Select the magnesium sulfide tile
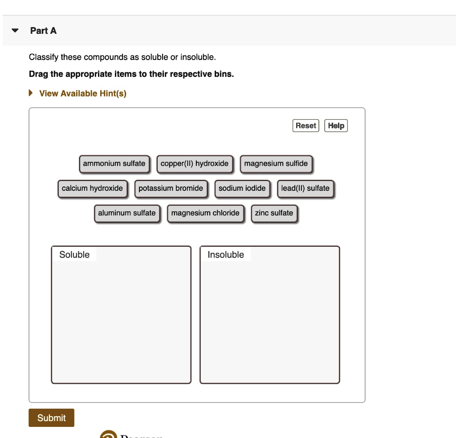 tap(276, 164)
